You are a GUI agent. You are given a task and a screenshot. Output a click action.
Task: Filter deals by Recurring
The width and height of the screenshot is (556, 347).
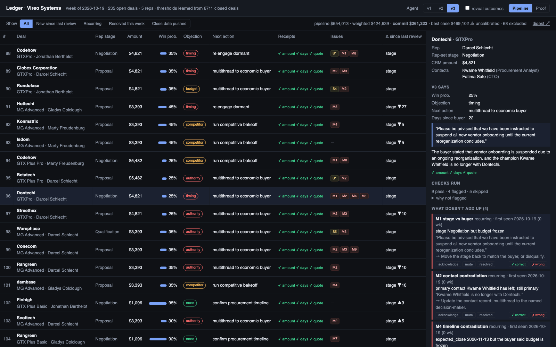click(x=92, y=24)
